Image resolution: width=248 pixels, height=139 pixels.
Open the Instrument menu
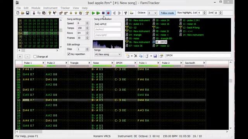point(50,8)
